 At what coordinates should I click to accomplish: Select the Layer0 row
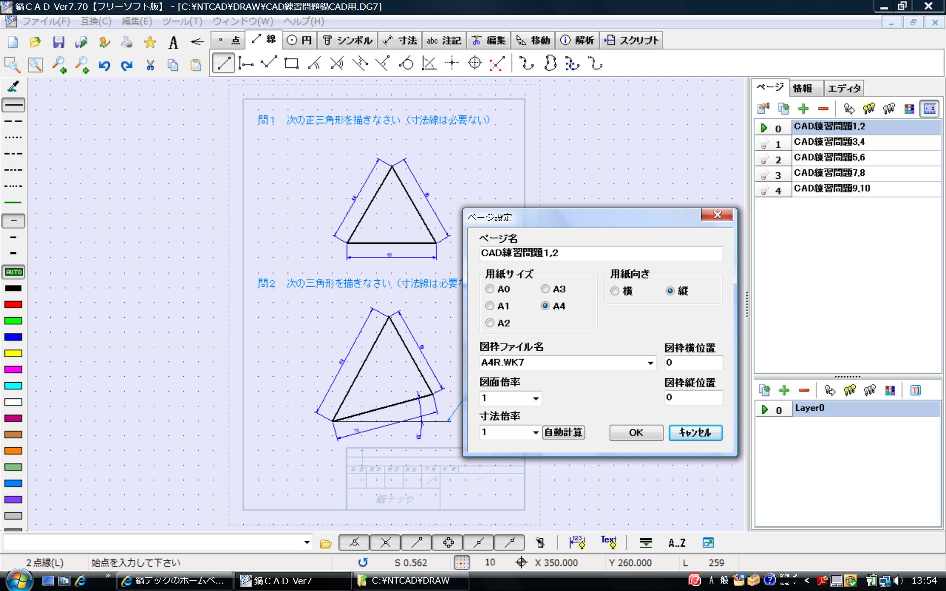[848, 409]
